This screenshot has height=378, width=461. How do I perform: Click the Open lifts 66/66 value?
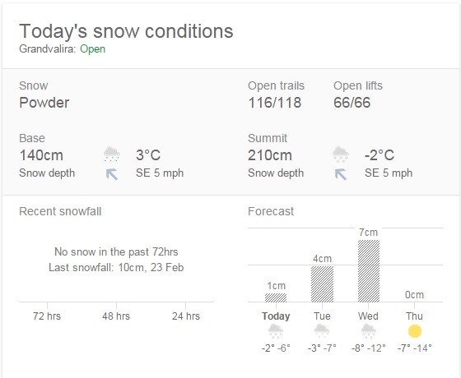click(352, 103)
